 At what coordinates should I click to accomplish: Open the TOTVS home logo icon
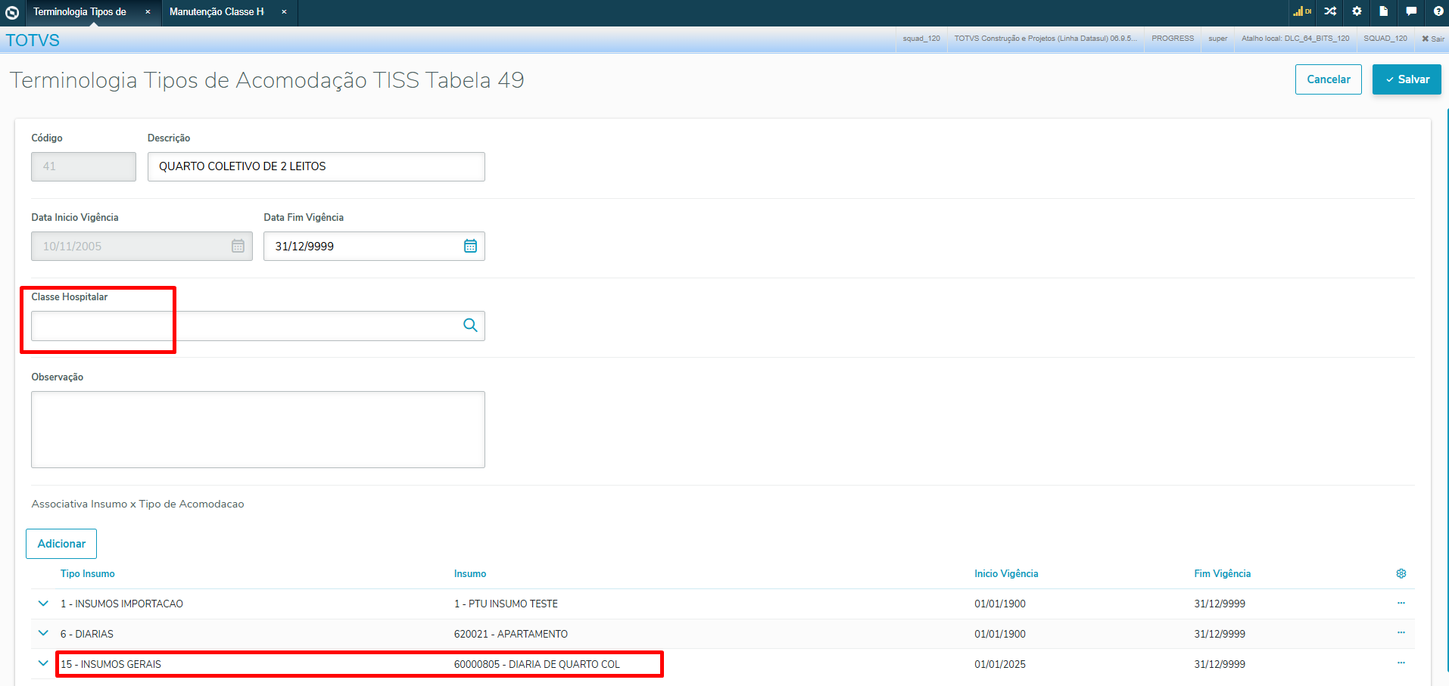click(x=12, y=12)
